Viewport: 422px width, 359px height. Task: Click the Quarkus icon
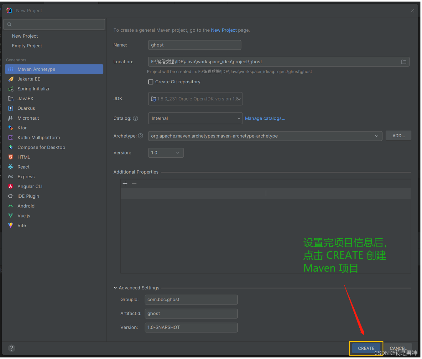(x=11, y=108)
